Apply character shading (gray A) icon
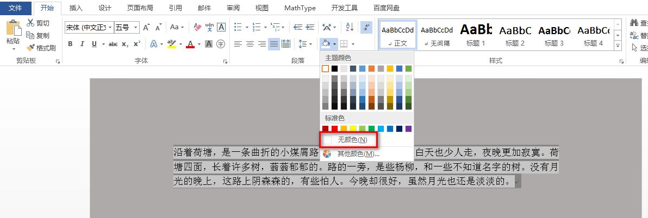The image size is (648, 218). coord(209,44)
